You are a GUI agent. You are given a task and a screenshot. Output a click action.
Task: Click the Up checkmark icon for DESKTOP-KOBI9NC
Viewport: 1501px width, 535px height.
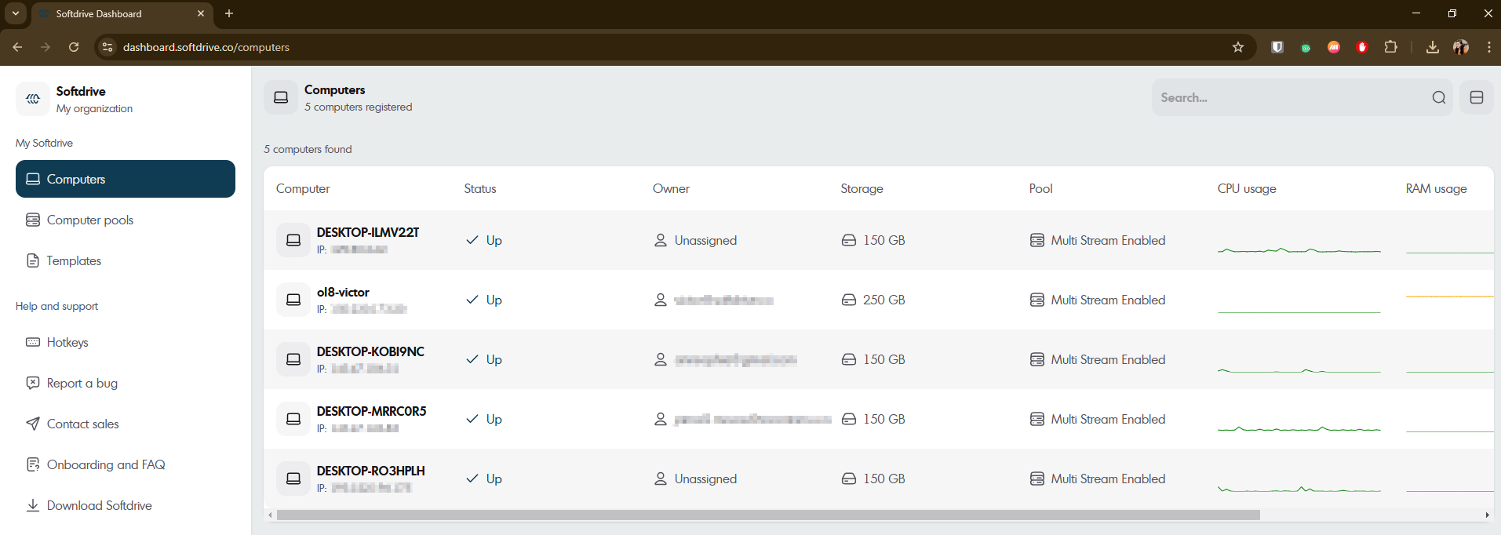click(x=472, y=359)
